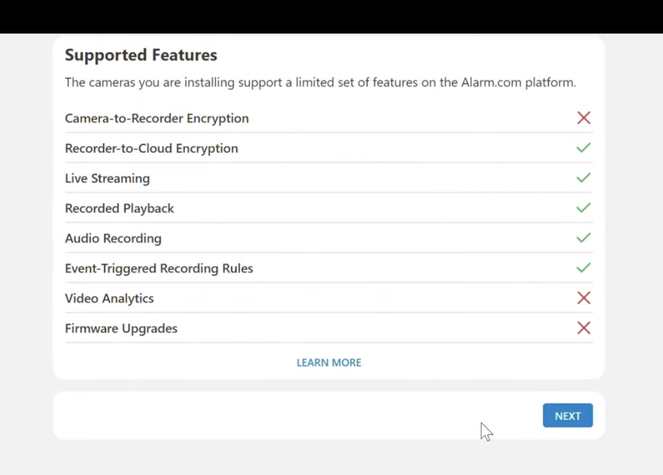
Task: Click the red X beside Camera-to-Recorder Encryption
Action: pyautogui.click(x=583, y=118)
